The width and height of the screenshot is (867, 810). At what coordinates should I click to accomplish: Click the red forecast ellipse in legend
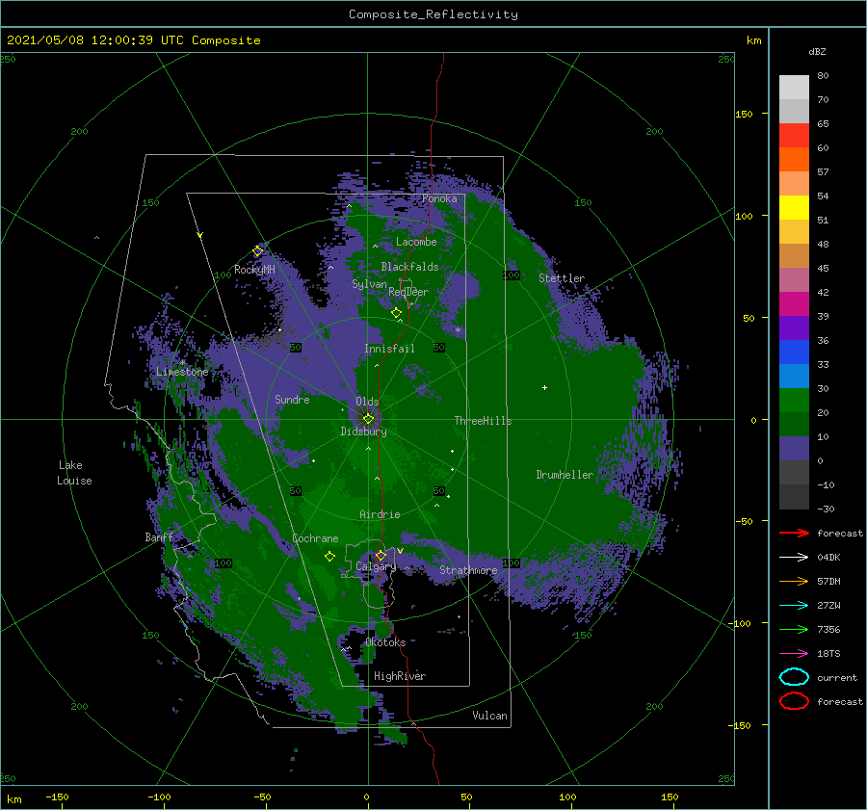pyautogui.click(x=794, y=701)
